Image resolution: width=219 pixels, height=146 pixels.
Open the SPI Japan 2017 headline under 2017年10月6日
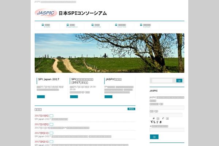click(x=51, y=119)
